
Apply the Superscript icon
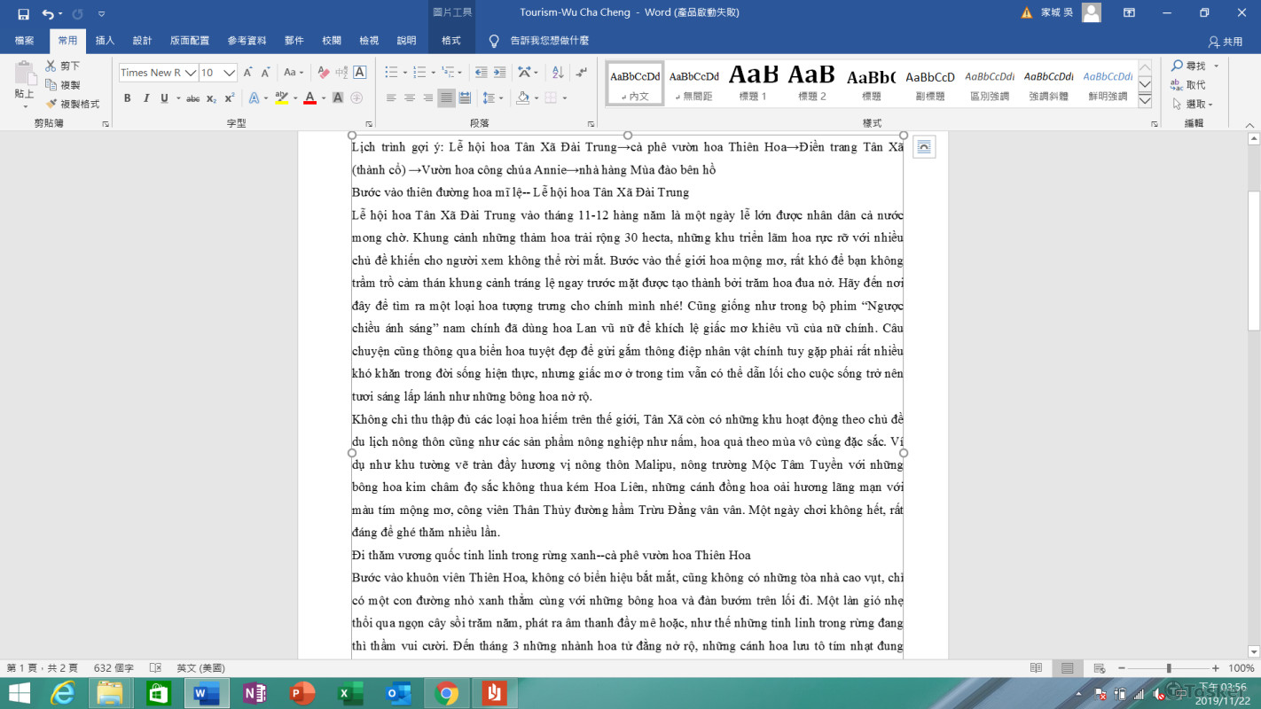(230, 98)
